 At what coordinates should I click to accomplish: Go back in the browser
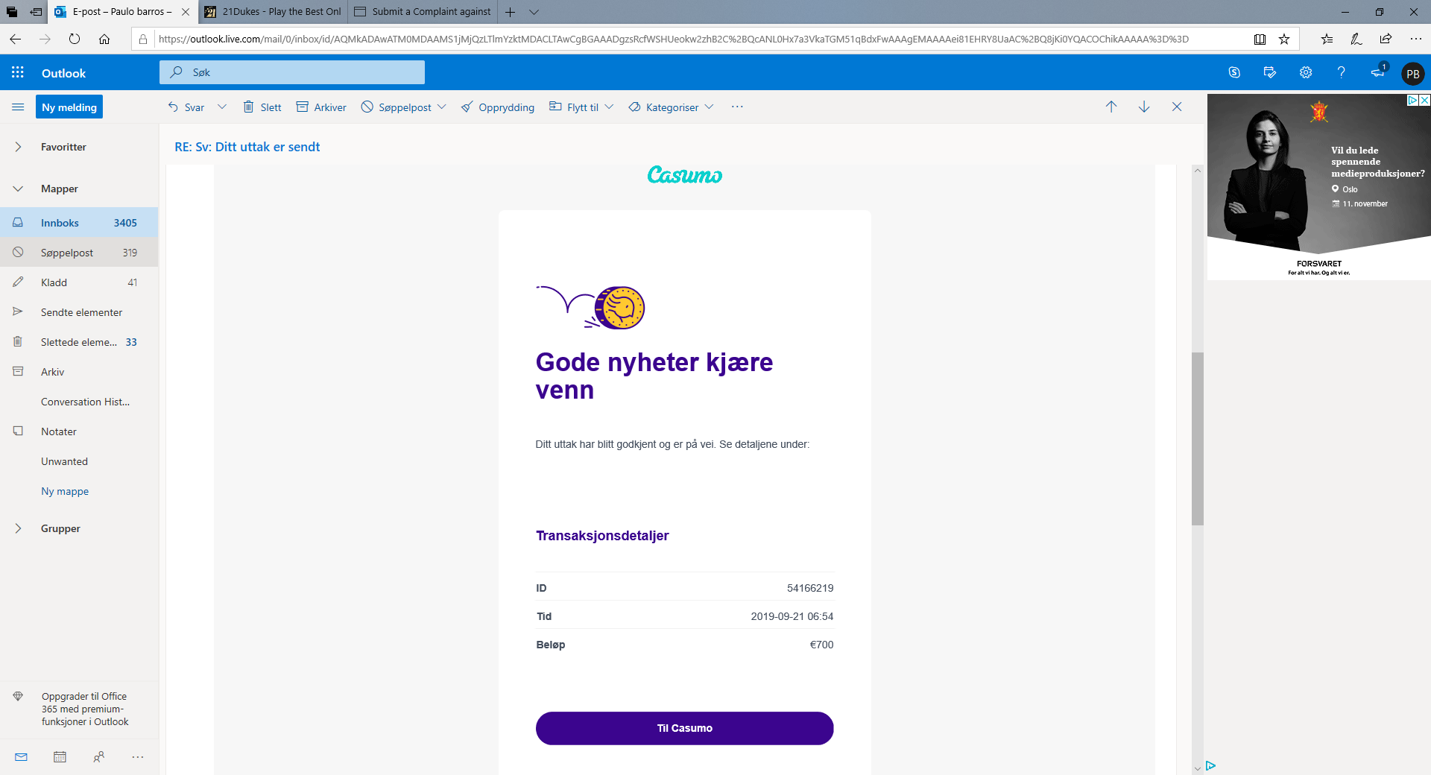pyautogui.click(x=16, y=39)
